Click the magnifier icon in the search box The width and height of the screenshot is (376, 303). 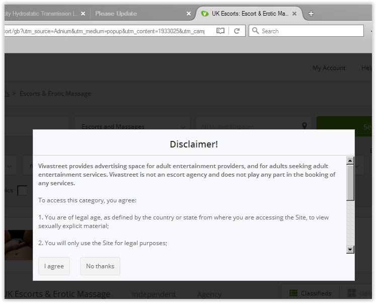tap(255, 31)
